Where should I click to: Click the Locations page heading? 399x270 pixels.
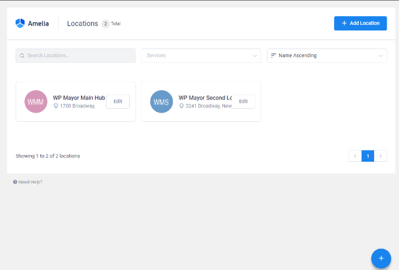(82, 24)
